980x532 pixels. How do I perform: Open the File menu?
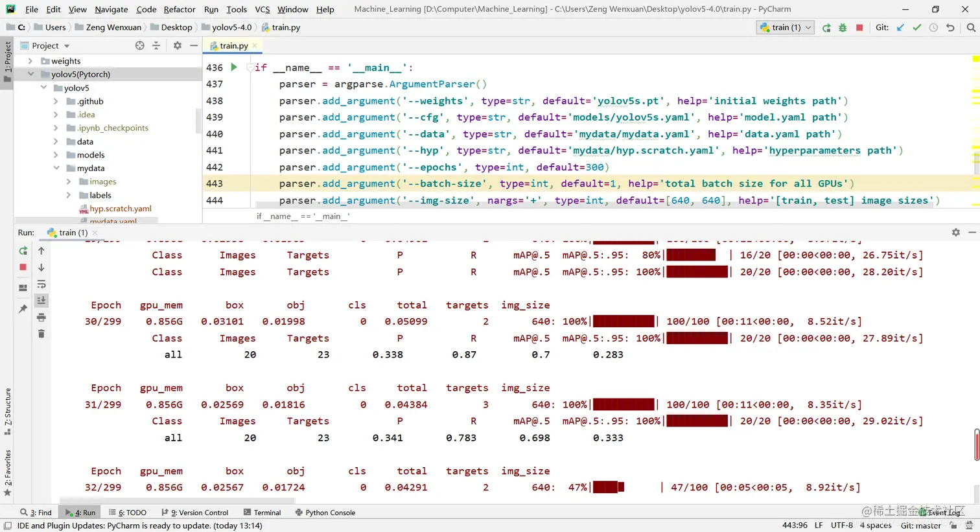[32, 9]
